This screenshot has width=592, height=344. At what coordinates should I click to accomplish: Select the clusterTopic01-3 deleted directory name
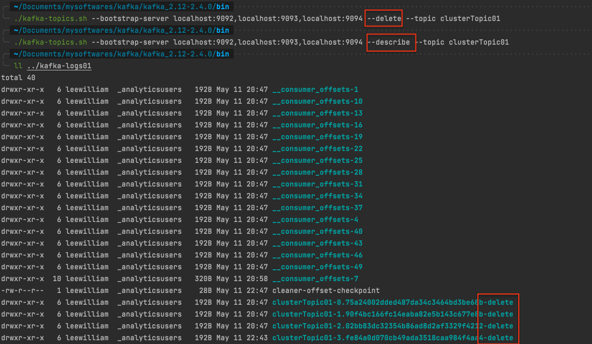pyautogui.click(x=392, y=338)
